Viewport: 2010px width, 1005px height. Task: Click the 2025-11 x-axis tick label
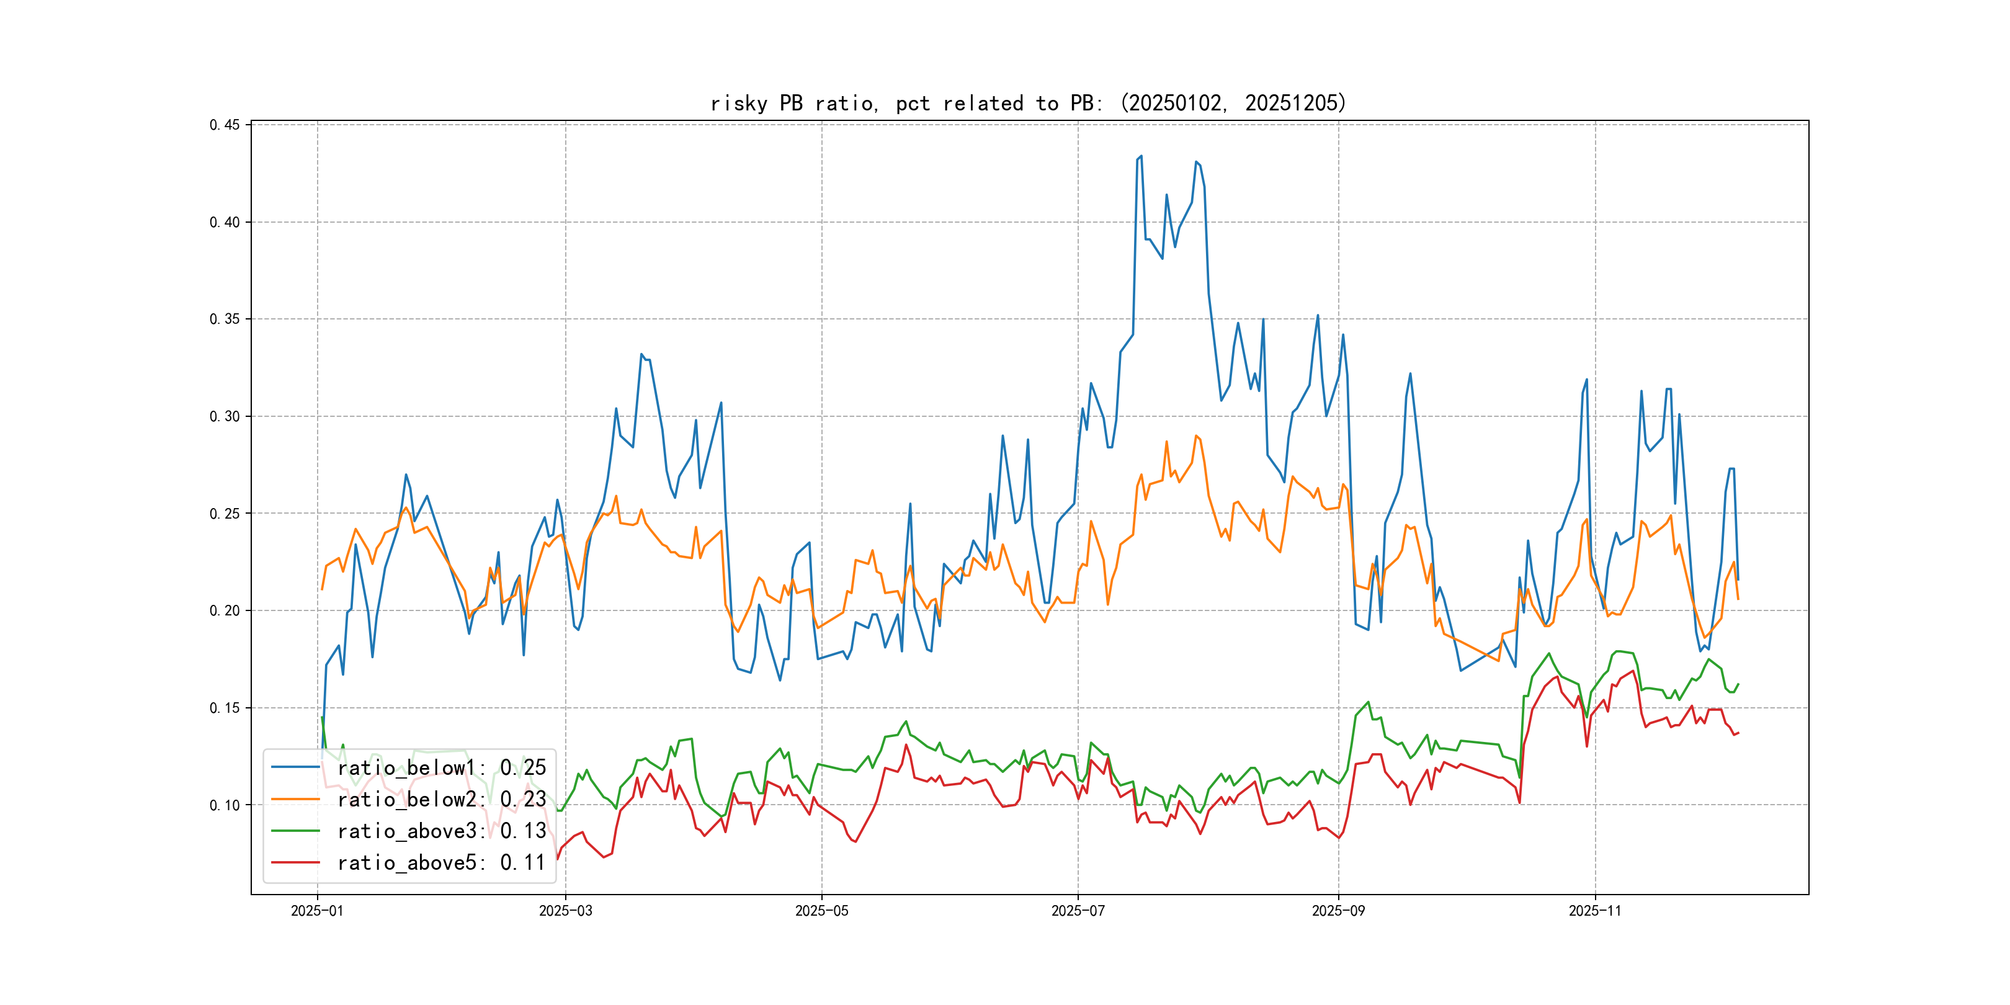click(1595, 911)
